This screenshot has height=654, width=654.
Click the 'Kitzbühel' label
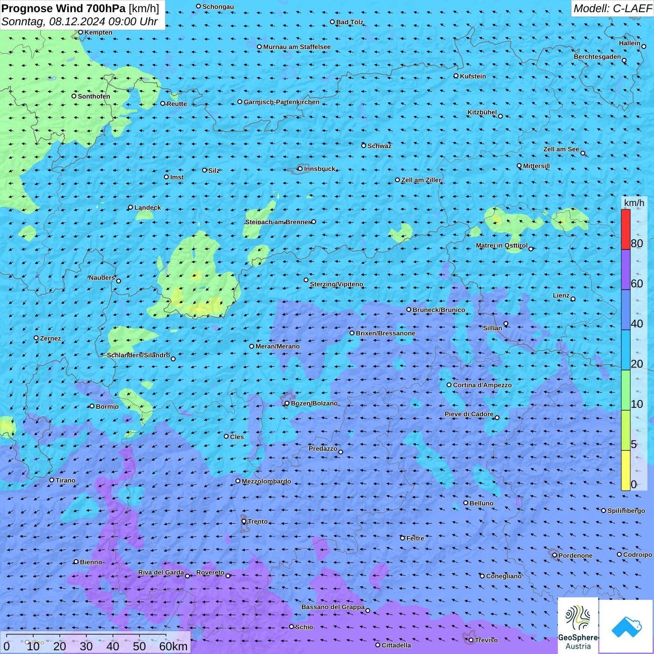click(x=482, y=112)
